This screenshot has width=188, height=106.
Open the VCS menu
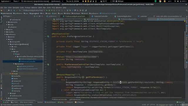click(x=53, y=7)
